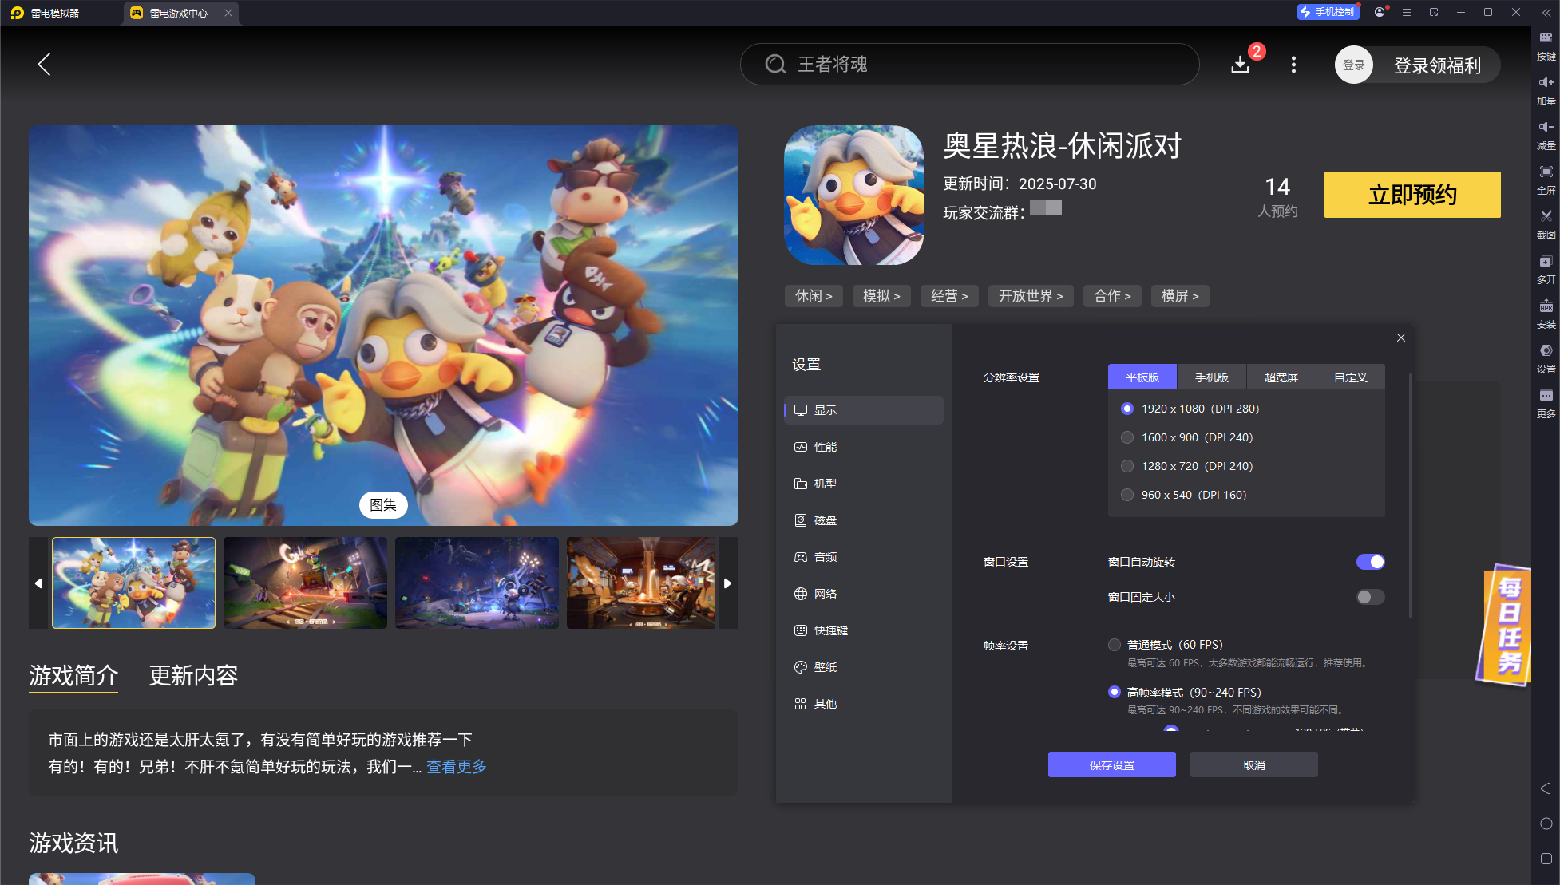Expand the 开放世界 > category tag
Image resolution: width=1560 pixels, height=885 pixels.
[x=1031, y=296]
